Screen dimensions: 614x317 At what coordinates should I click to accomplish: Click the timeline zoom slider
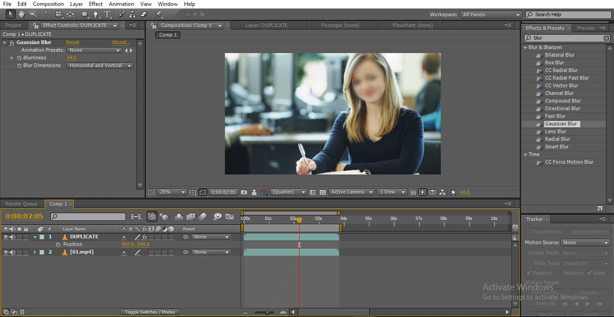tap(267, 312)
